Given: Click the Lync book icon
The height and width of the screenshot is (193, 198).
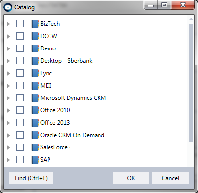Looking at the screenshot, I should tap(35, 73).
